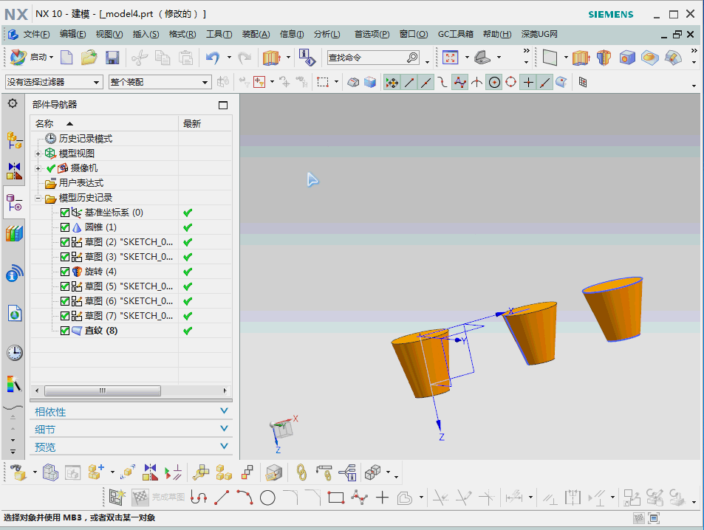Image resolution: width=704 pixels, height=530 pixels.
Task: Click the navigator settings gear icon
Action: pos(13,103)
